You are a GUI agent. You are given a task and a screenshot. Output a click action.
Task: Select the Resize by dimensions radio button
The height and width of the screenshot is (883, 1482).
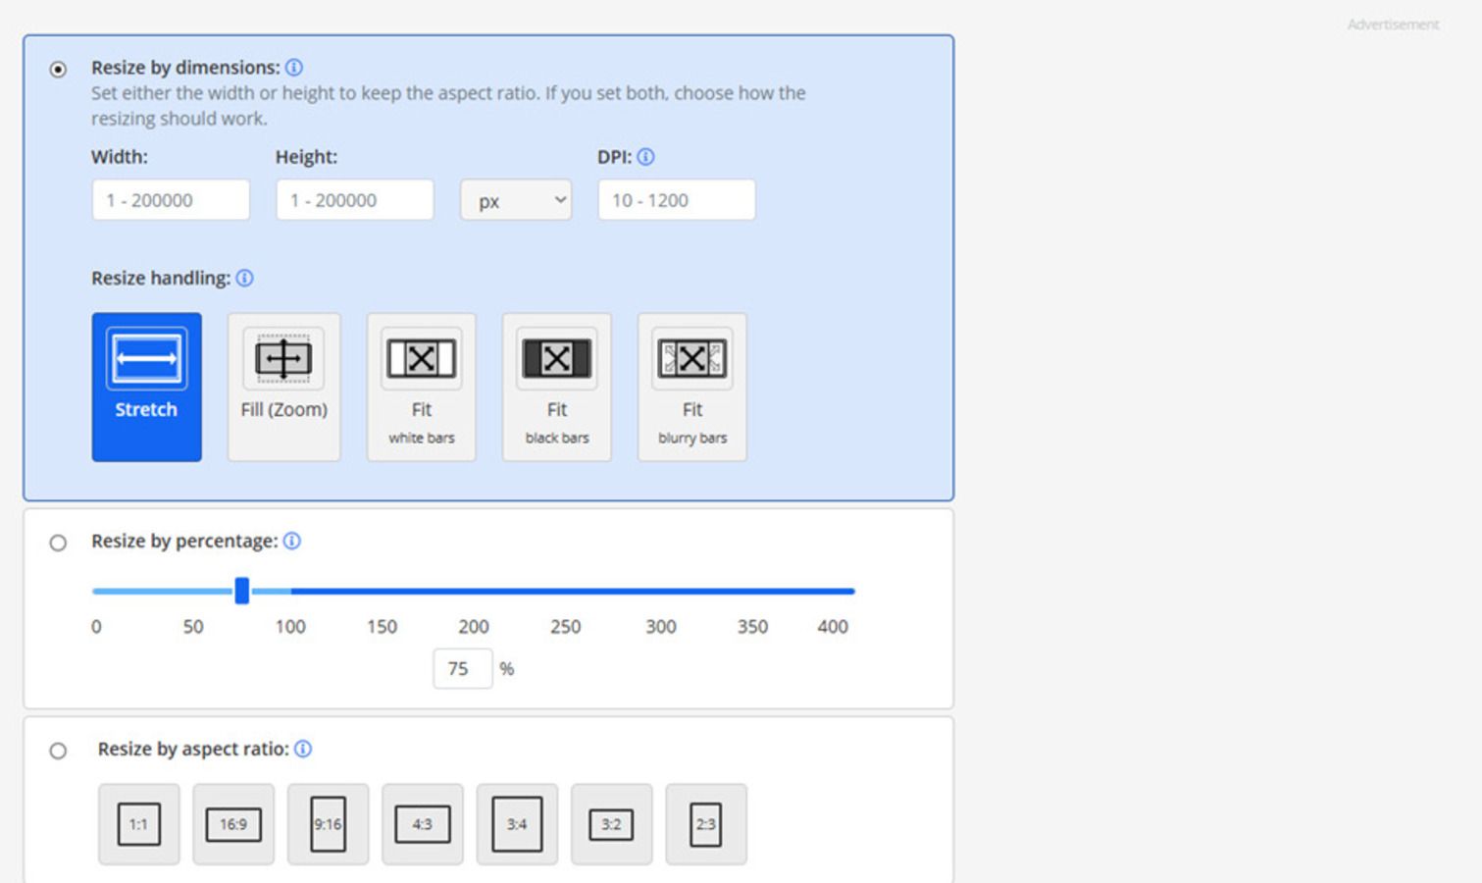[59, 70]
